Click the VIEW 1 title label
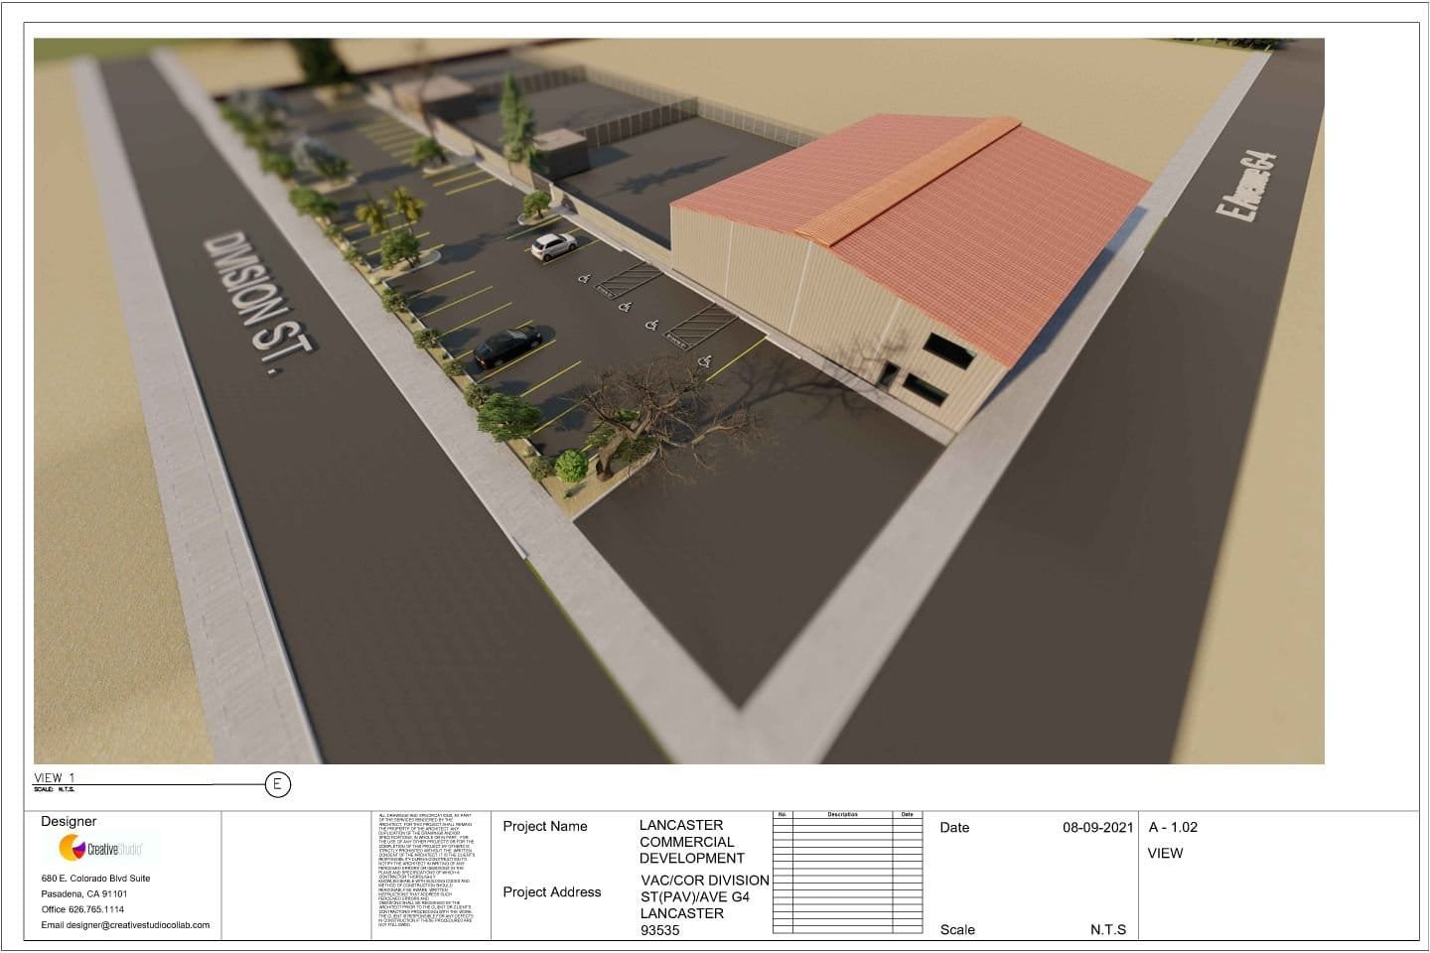Screen dimensions: 1430x953 pyautogui.click(x=55, y=777)
